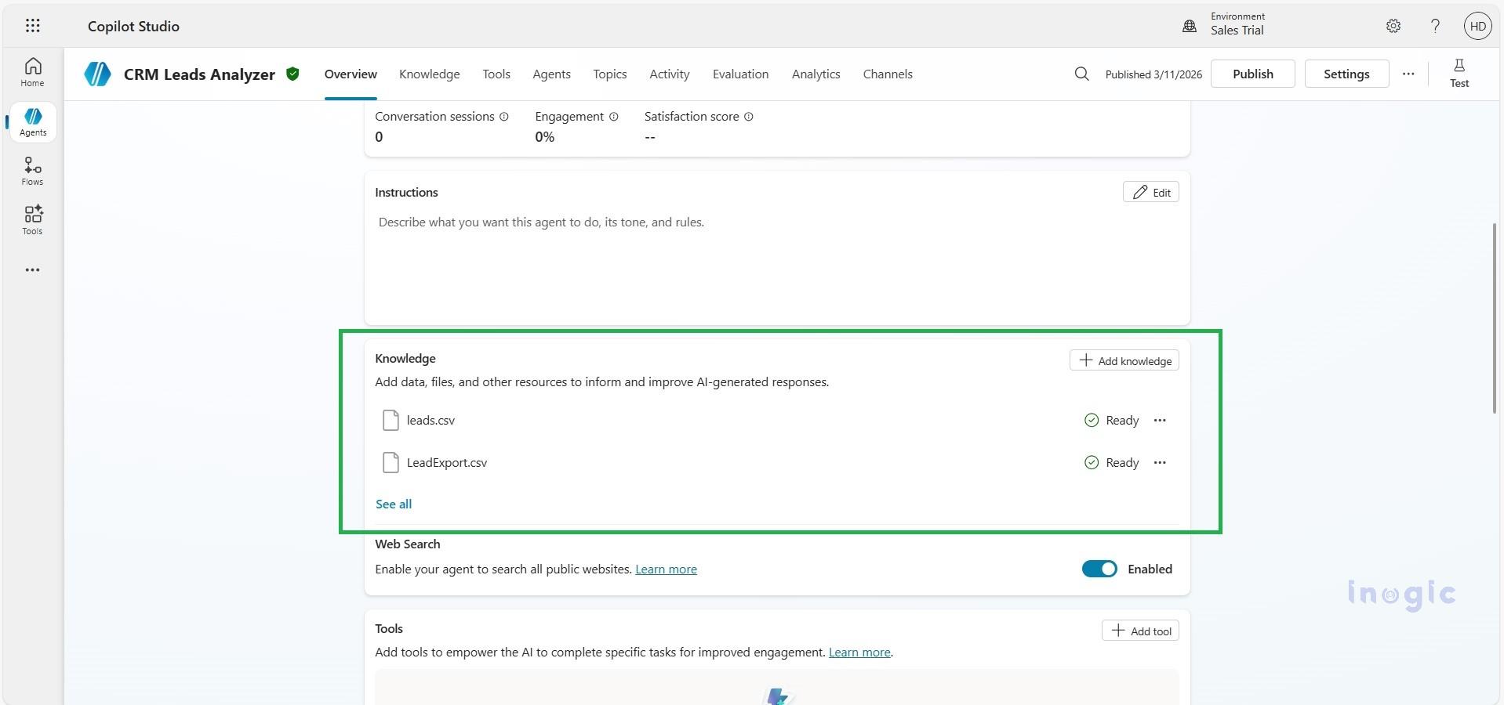This screenshot has height=705, width=1504.
Task: Open the more items menu in sidebar
Action: point(32,269)
